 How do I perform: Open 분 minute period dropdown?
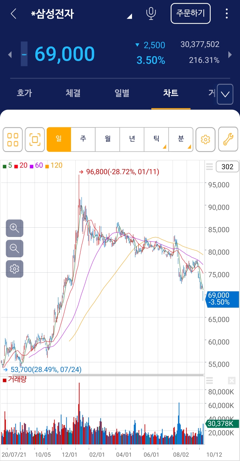(x=181, y=139)
